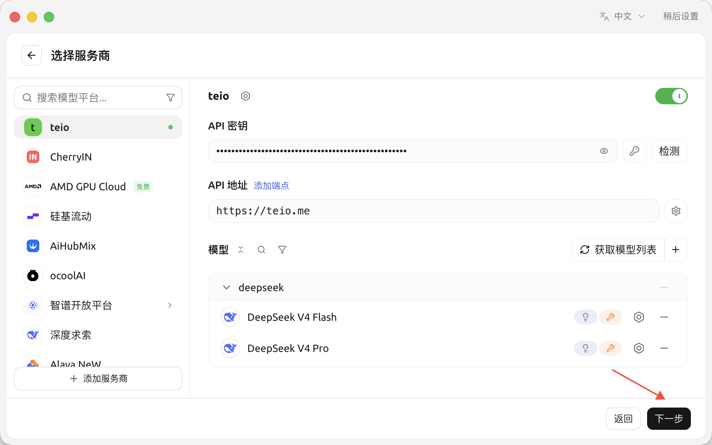Image resolution: width=712 pixels, height=445 pixels.
Task: Remove the DeepSeek V4 Pro model
Action: click(664, 348)
